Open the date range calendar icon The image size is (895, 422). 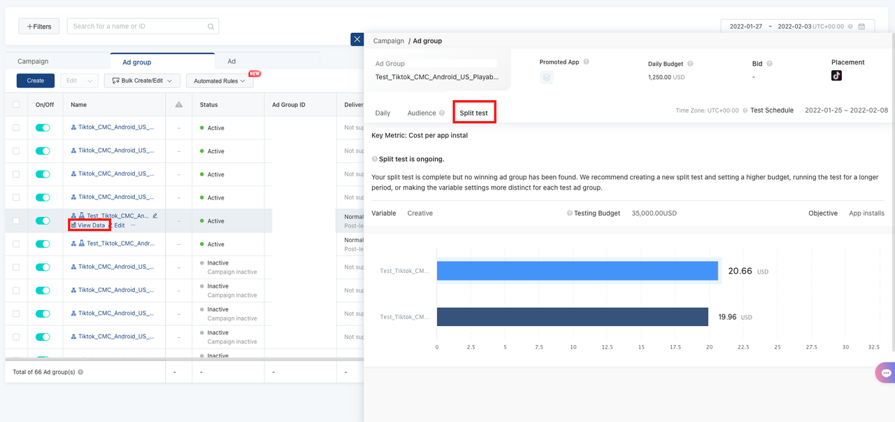[x=861, y=27]
